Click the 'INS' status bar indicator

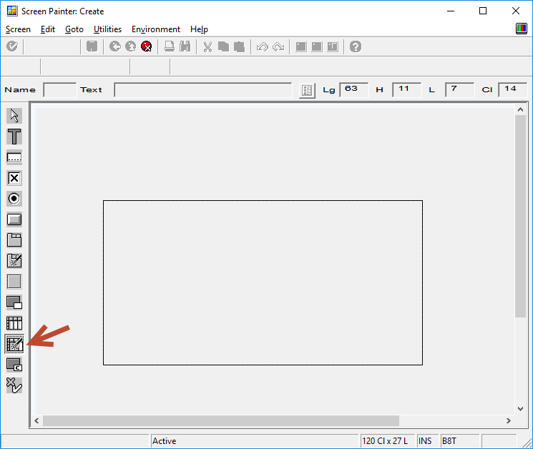(425, 441)
